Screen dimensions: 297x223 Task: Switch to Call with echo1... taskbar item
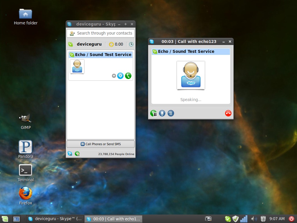(x=113, y=219)
